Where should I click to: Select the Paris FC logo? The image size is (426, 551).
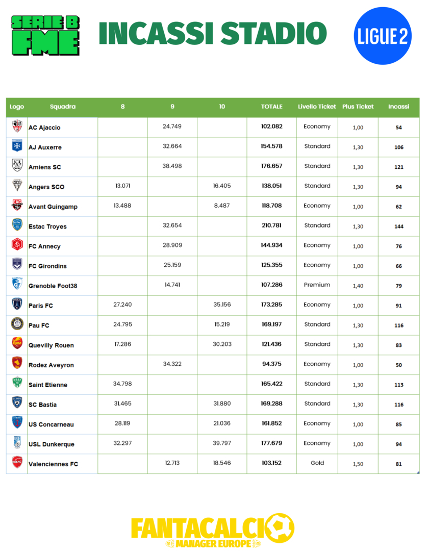point(17,305)
